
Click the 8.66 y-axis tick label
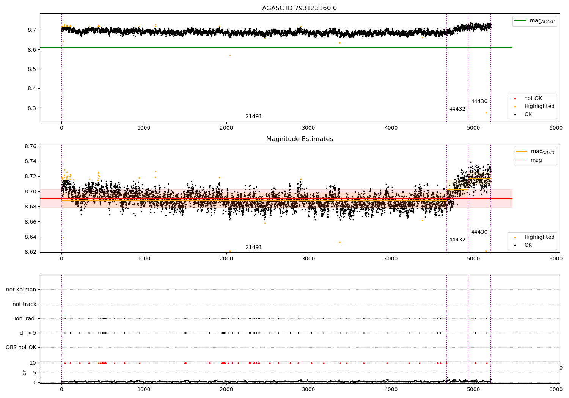click(30, 222)
